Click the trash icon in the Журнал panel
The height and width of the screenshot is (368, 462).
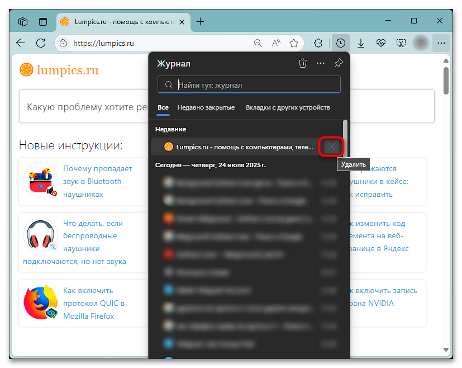coord(302,64)
